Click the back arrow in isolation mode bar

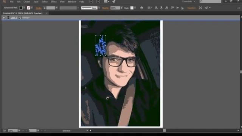[x=4, y=18]
